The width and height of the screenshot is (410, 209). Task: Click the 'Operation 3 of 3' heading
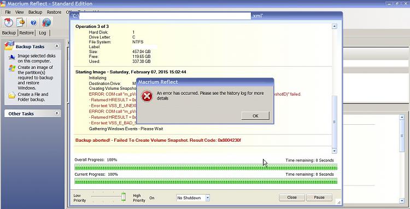click(92, 26)
